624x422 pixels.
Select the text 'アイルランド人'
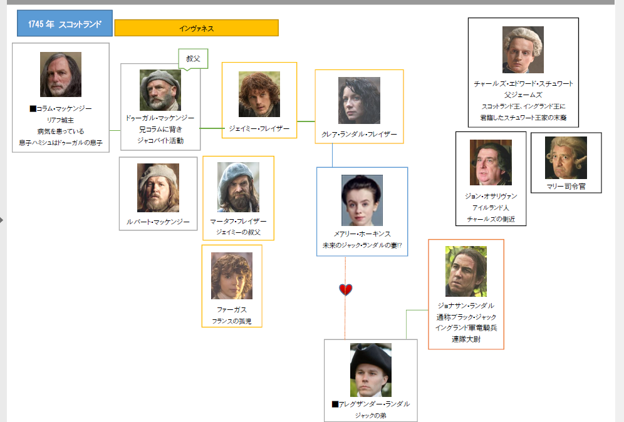pos(491,208)
